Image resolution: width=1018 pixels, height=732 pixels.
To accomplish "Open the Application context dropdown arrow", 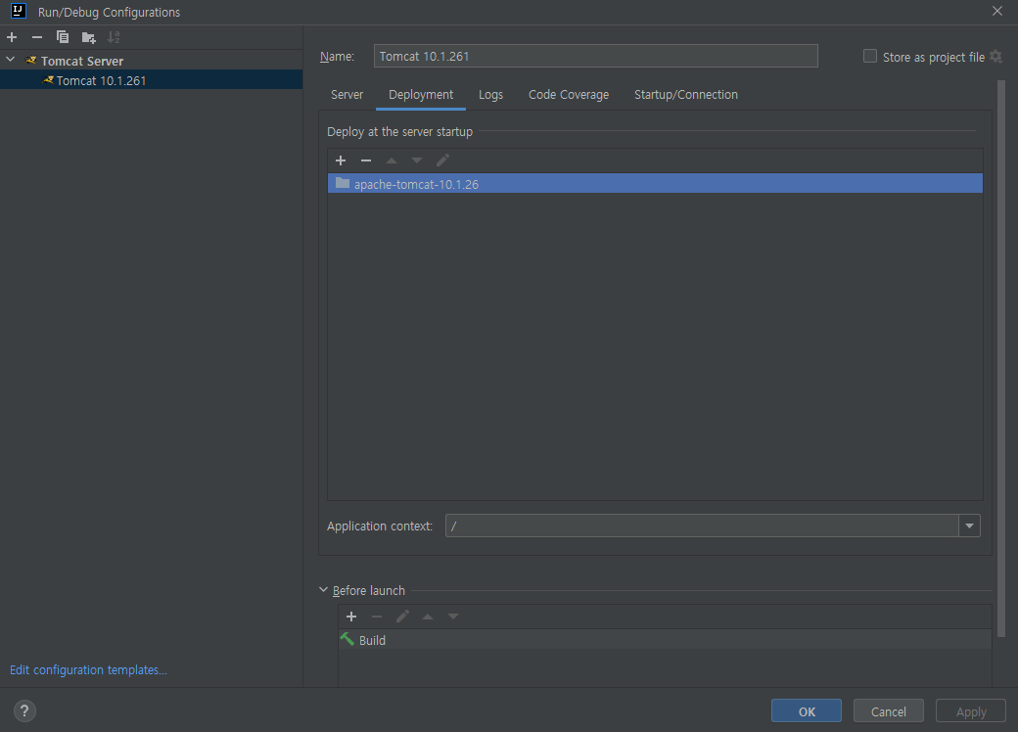I will pos(969,526).
